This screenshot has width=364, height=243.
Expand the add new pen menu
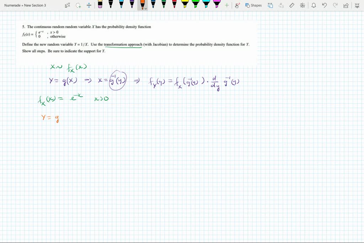point(226,5)
